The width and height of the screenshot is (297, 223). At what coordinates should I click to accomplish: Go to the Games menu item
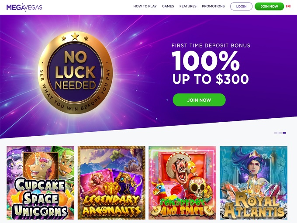point(168,7)
